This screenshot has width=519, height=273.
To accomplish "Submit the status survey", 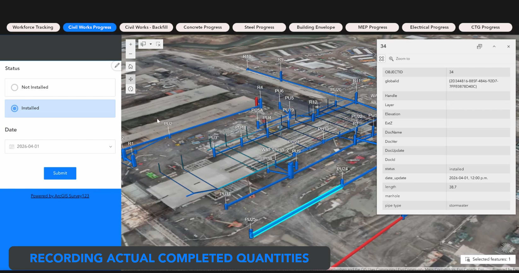I will (x=60, y=173).
